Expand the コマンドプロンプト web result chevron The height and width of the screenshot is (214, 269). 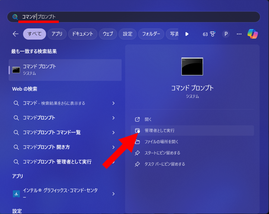[x=113, y=118]
